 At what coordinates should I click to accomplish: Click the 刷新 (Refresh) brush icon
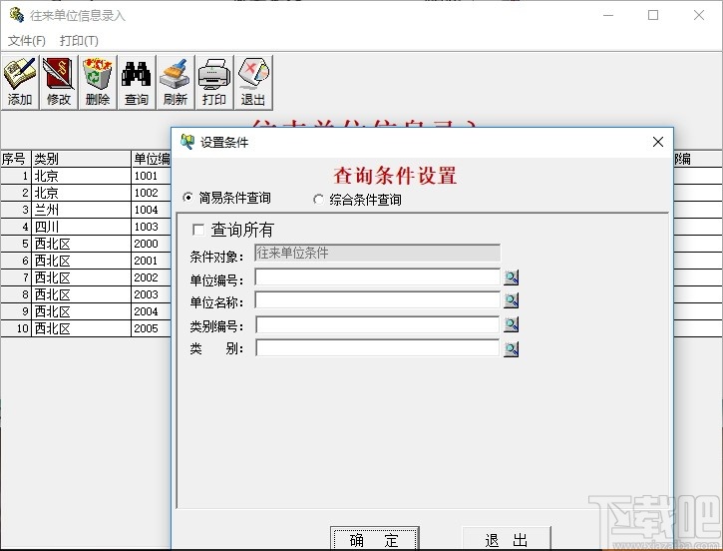pyautogui.click(x=176, y=82)
